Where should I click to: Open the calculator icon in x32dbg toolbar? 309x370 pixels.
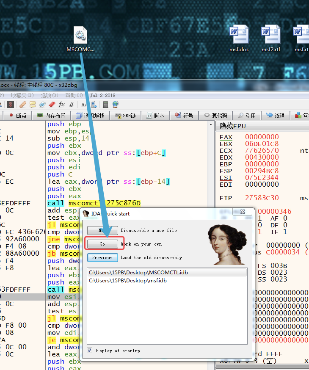tap(105, 105)
